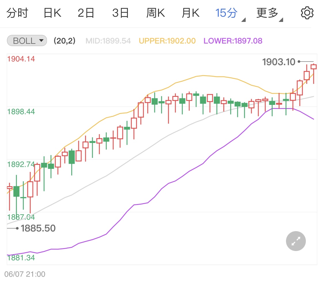Click the 1898.44 axis price label
This screenshot has width=324, height=281.
pos(21,112)
